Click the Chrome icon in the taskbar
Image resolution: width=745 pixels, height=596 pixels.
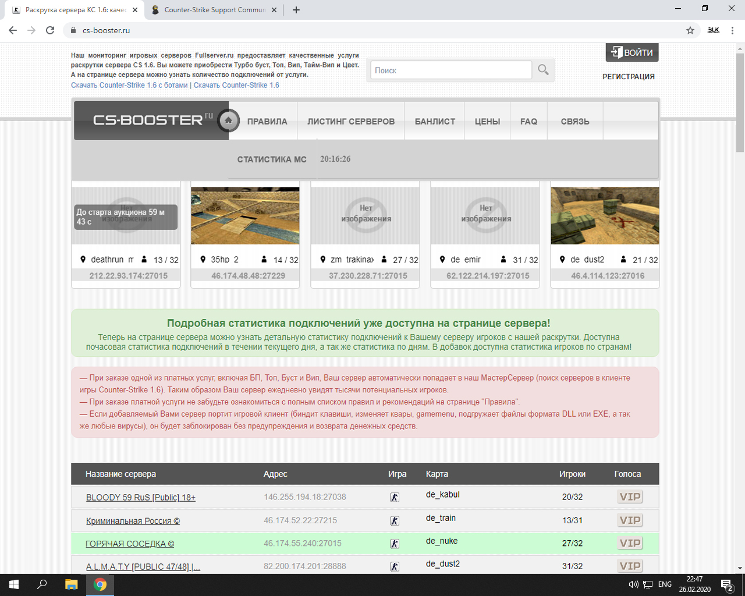click(100, 584)
